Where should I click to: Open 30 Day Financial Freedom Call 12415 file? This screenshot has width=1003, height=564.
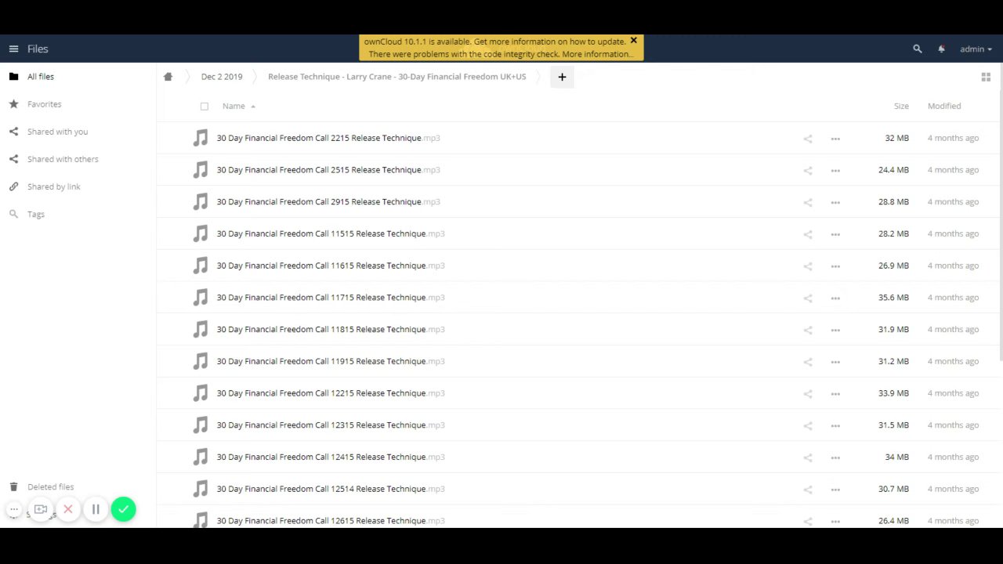click(331, 457)
